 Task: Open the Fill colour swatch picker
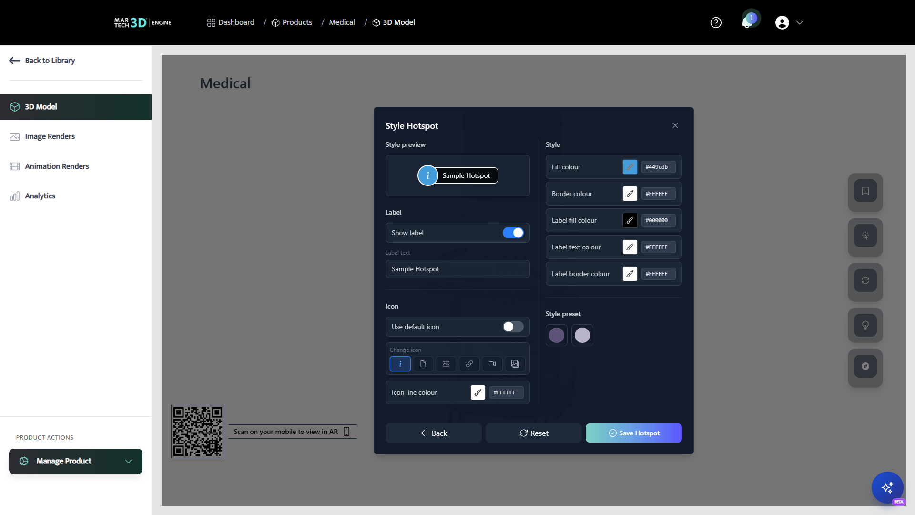tap(630, 167)
